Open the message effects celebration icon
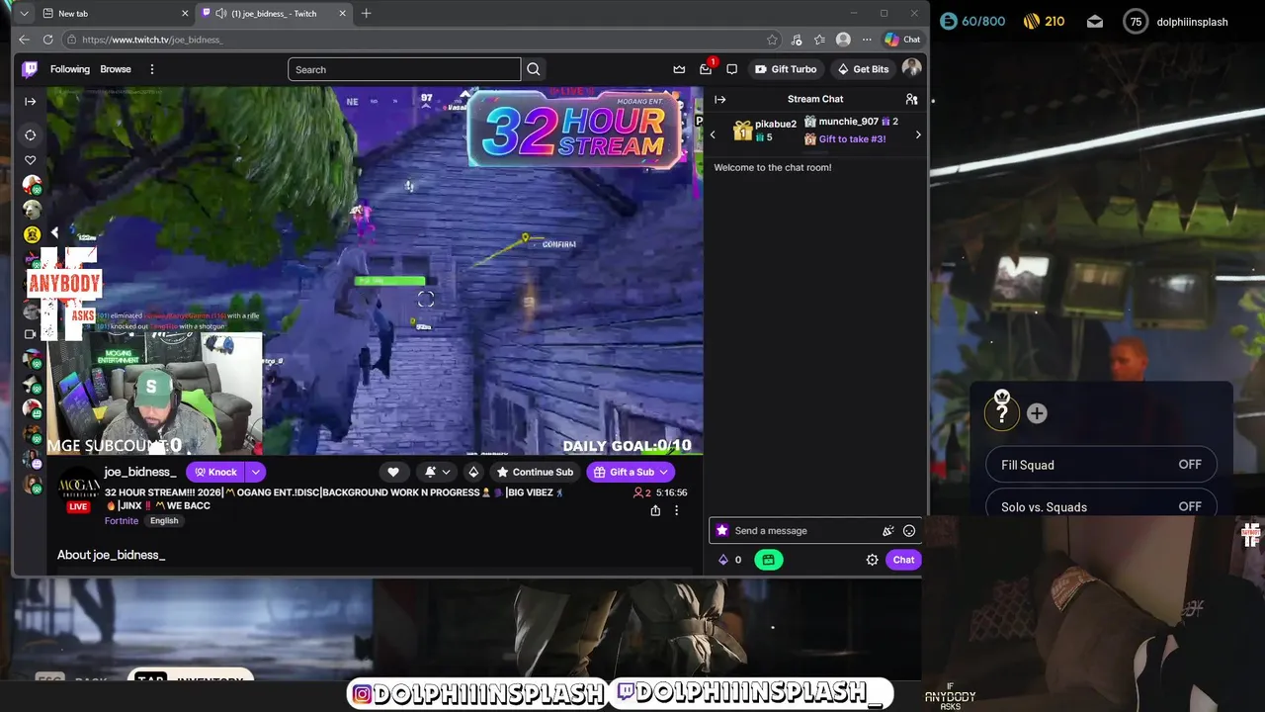 click(887, 531)
